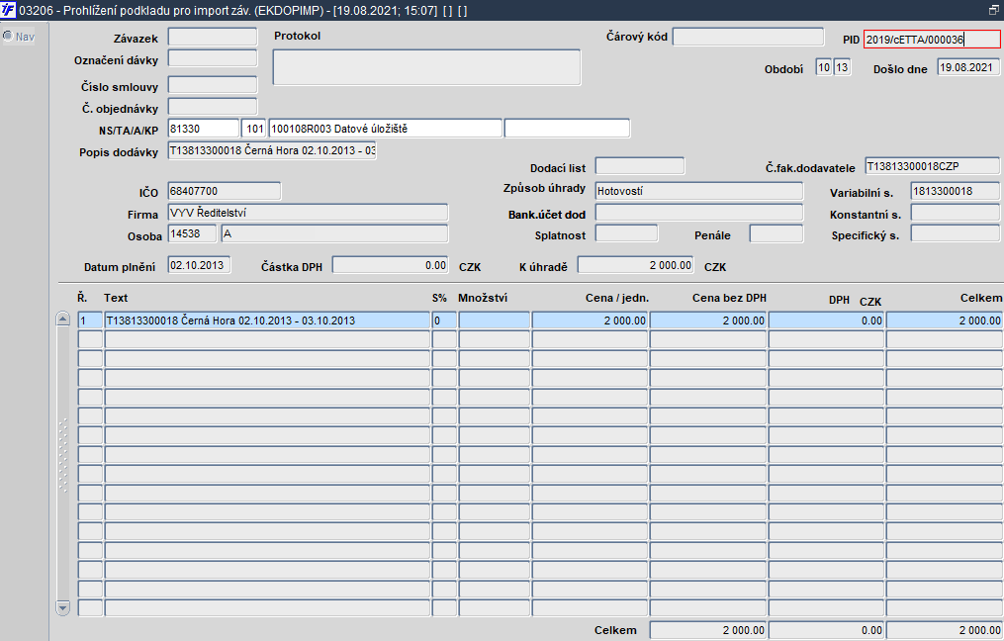Click row 1 Cena / jedn. cell
This screenshot has width=1004, height=641.
click(590, 320)
